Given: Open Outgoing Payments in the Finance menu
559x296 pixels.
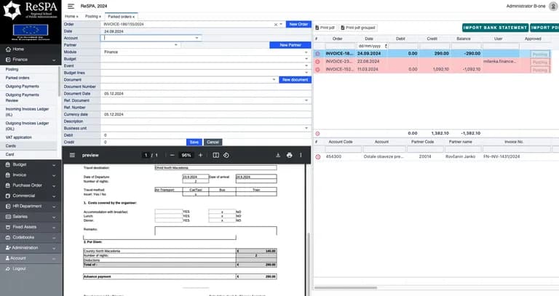Looking at the screenshot, I should pos(22,87).
